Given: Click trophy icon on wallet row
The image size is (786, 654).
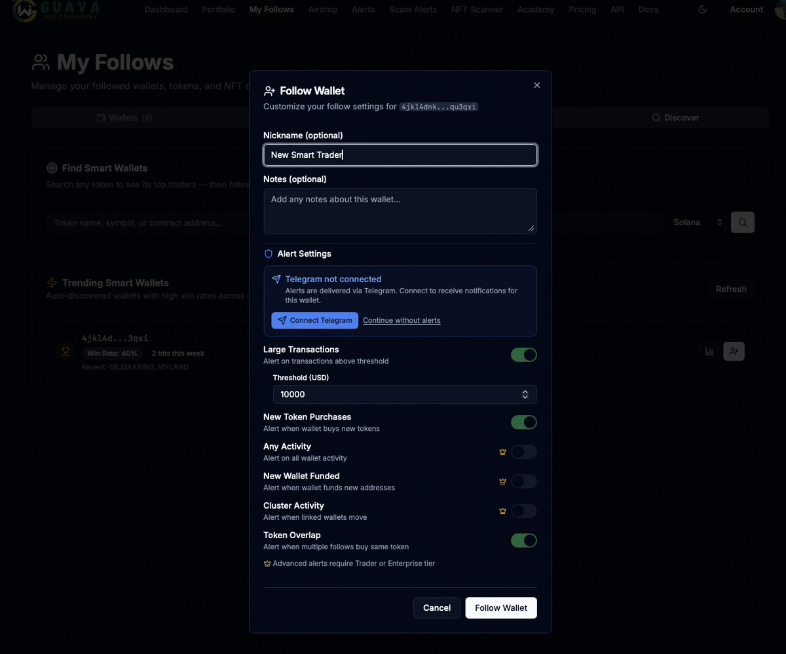Looking at the screenshot, I should (x=65, y=352).
